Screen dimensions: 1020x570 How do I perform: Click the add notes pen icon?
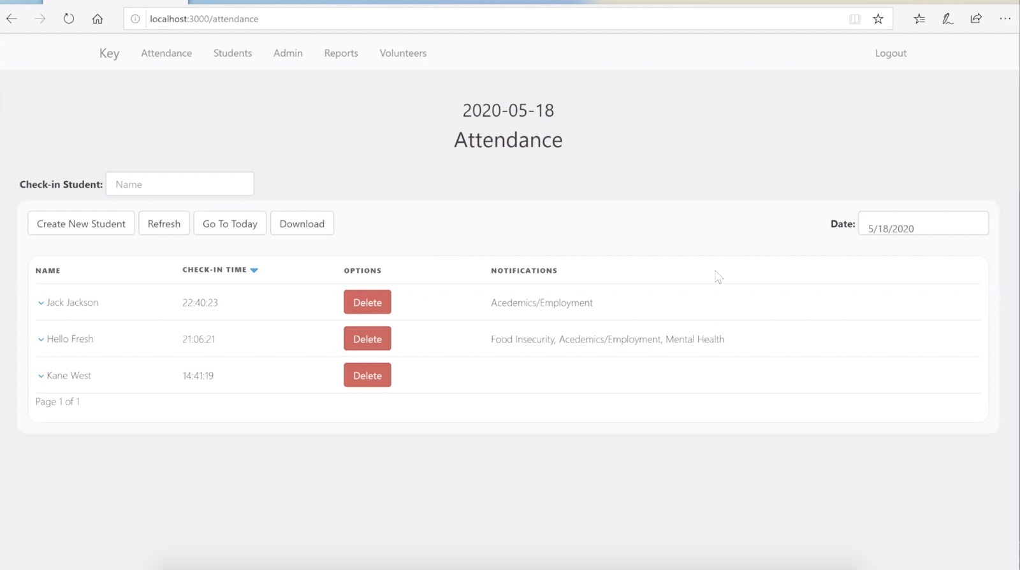coord(947,19)
